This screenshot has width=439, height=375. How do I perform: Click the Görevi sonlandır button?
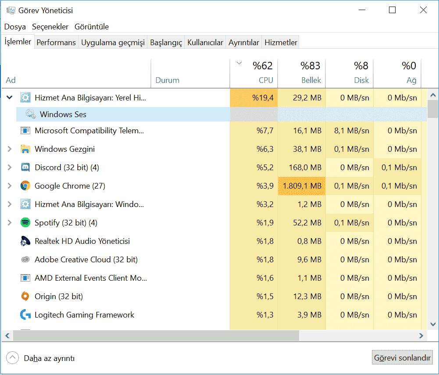tap(402, 357)
